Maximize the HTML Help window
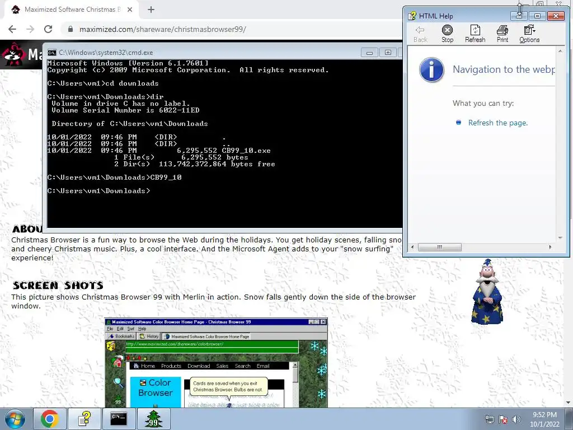 [537, 16]
